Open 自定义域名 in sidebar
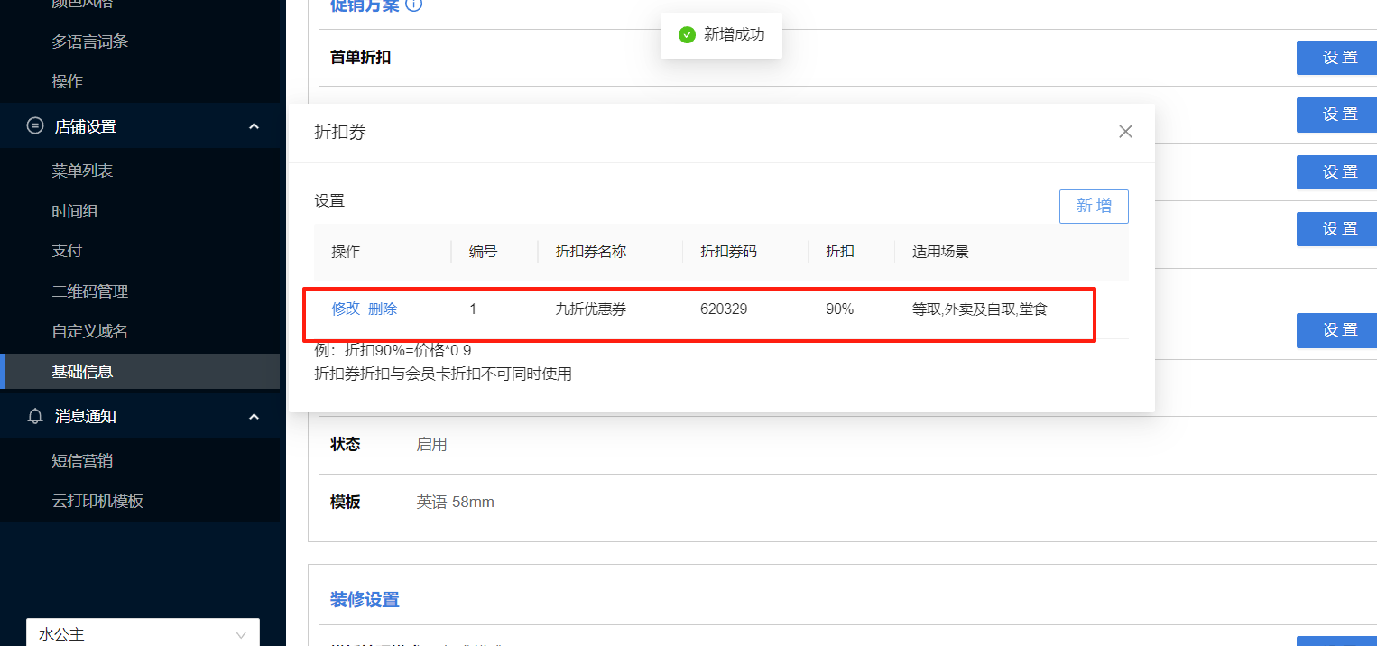Viewport: 1377px width, 646px height. click(x=89, y=331)
